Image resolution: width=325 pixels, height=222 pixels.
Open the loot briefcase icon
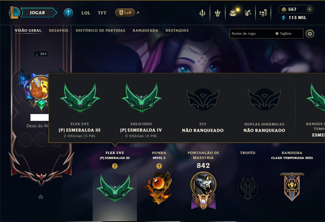(233, 13)
